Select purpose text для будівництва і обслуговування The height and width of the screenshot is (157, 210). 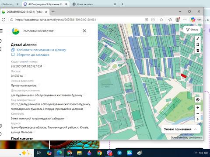click(46, 95)
